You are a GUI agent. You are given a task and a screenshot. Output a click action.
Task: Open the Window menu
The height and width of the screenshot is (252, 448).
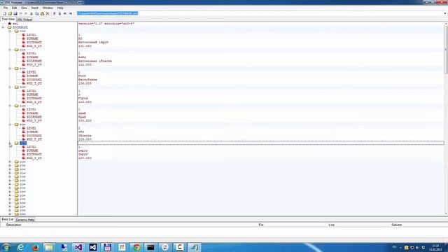tap(48, 8)
